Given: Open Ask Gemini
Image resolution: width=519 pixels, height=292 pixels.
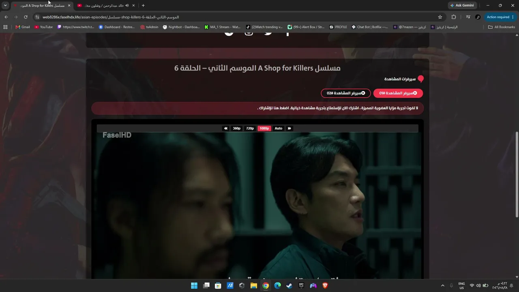Looking at the screenshot, I should point(462,5).
